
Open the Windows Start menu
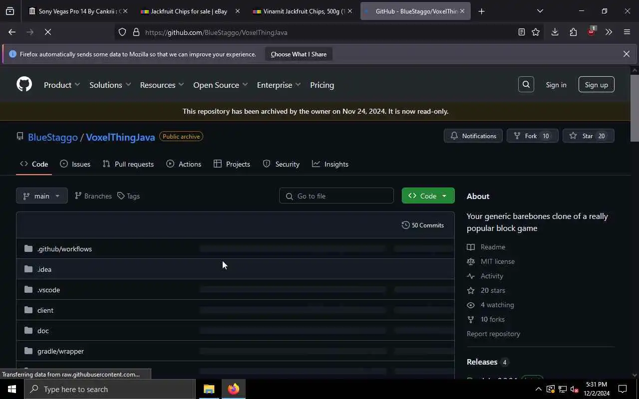pyautogui.click(x=12, y=389)
